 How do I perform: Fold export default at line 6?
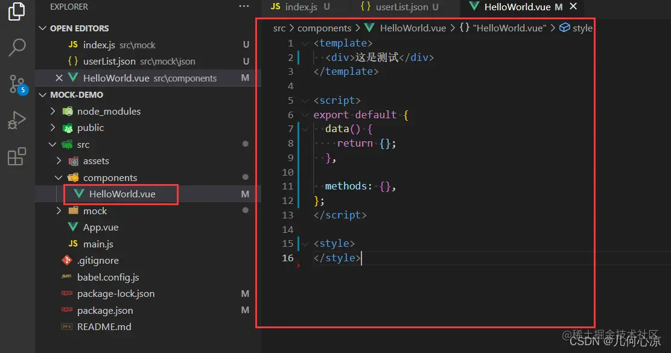pyautogui.click(x=305, y=115)
